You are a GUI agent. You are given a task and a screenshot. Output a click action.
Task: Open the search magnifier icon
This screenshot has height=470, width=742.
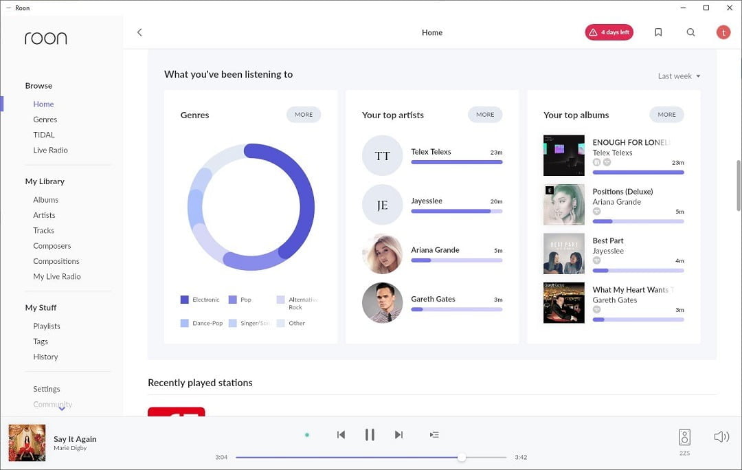coord(691,32)
